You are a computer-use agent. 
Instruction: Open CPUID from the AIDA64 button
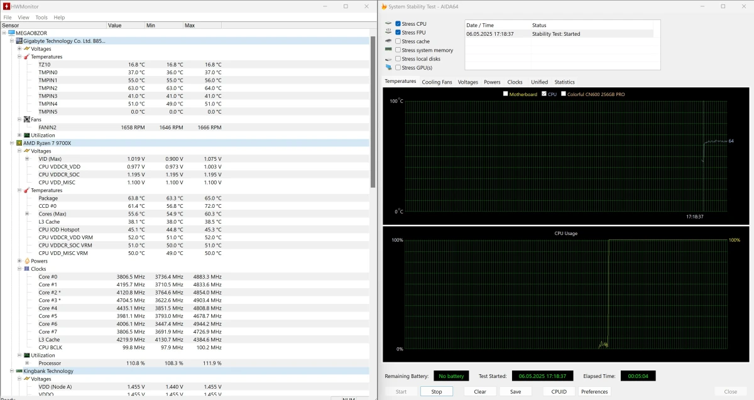(x=559, y=391)
